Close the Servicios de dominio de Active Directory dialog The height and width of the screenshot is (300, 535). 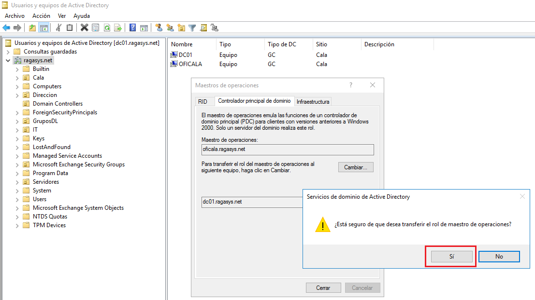point(522,196)
